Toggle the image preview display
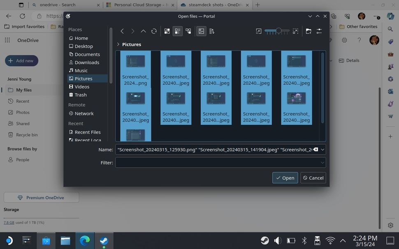 pyautogui.click(x=201, y=31)
